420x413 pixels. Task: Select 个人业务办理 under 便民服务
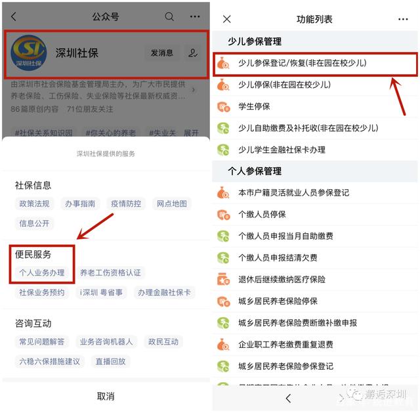42,272
